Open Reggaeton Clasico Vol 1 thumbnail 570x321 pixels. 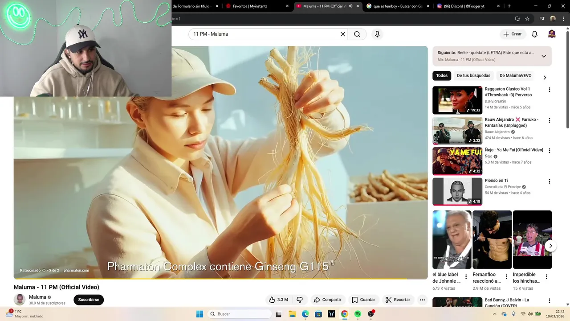457,100
